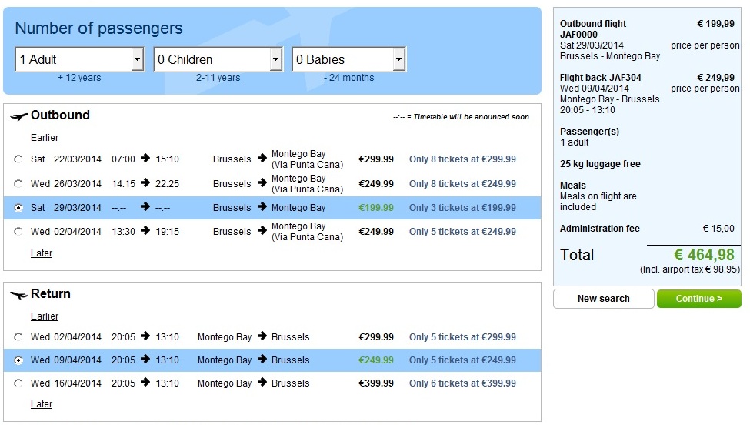This screenshot has height=425, width=750.
Task: Click 'Flight back JAF304' in summary
Action: [x=600, y=78]
